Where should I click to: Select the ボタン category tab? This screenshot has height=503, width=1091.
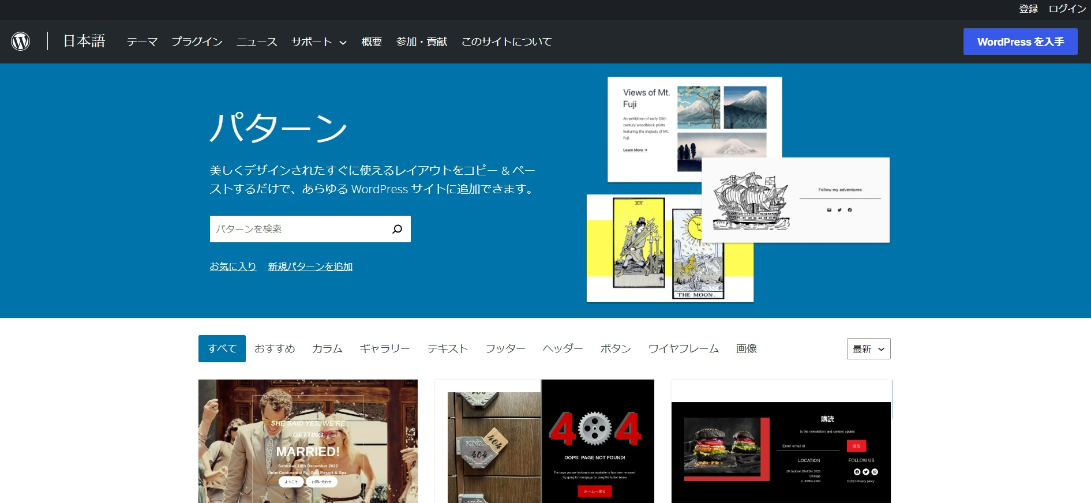[616, 348]
